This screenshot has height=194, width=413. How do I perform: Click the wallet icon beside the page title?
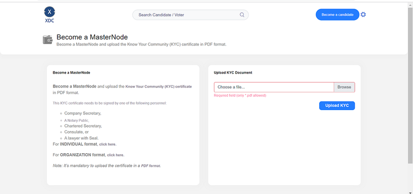47,40
